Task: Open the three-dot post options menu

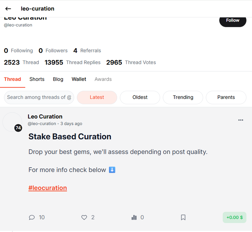Action: click(x=241, y=120)
